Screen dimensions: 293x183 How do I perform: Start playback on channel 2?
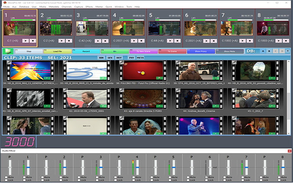point(62,41)
